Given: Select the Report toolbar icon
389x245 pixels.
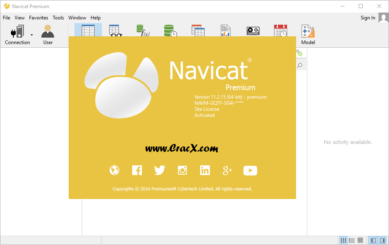Looking at the screenshot, I should click(x=226, y=30).
